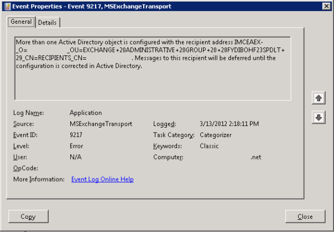Click the Computer name value ending .net
Image resolution: width=334 pixels, height=232 pixels.
(255, 157)
